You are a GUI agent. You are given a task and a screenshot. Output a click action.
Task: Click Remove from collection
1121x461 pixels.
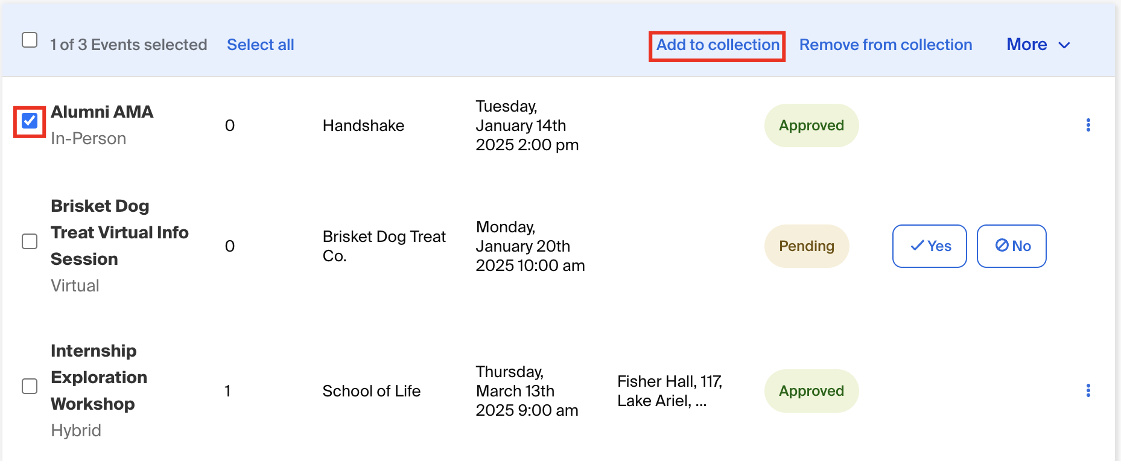(886, 45)
